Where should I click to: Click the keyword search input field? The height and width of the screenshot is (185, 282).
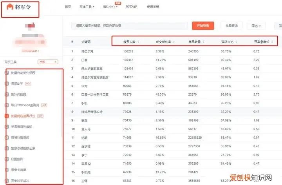(x=129, y=26)
